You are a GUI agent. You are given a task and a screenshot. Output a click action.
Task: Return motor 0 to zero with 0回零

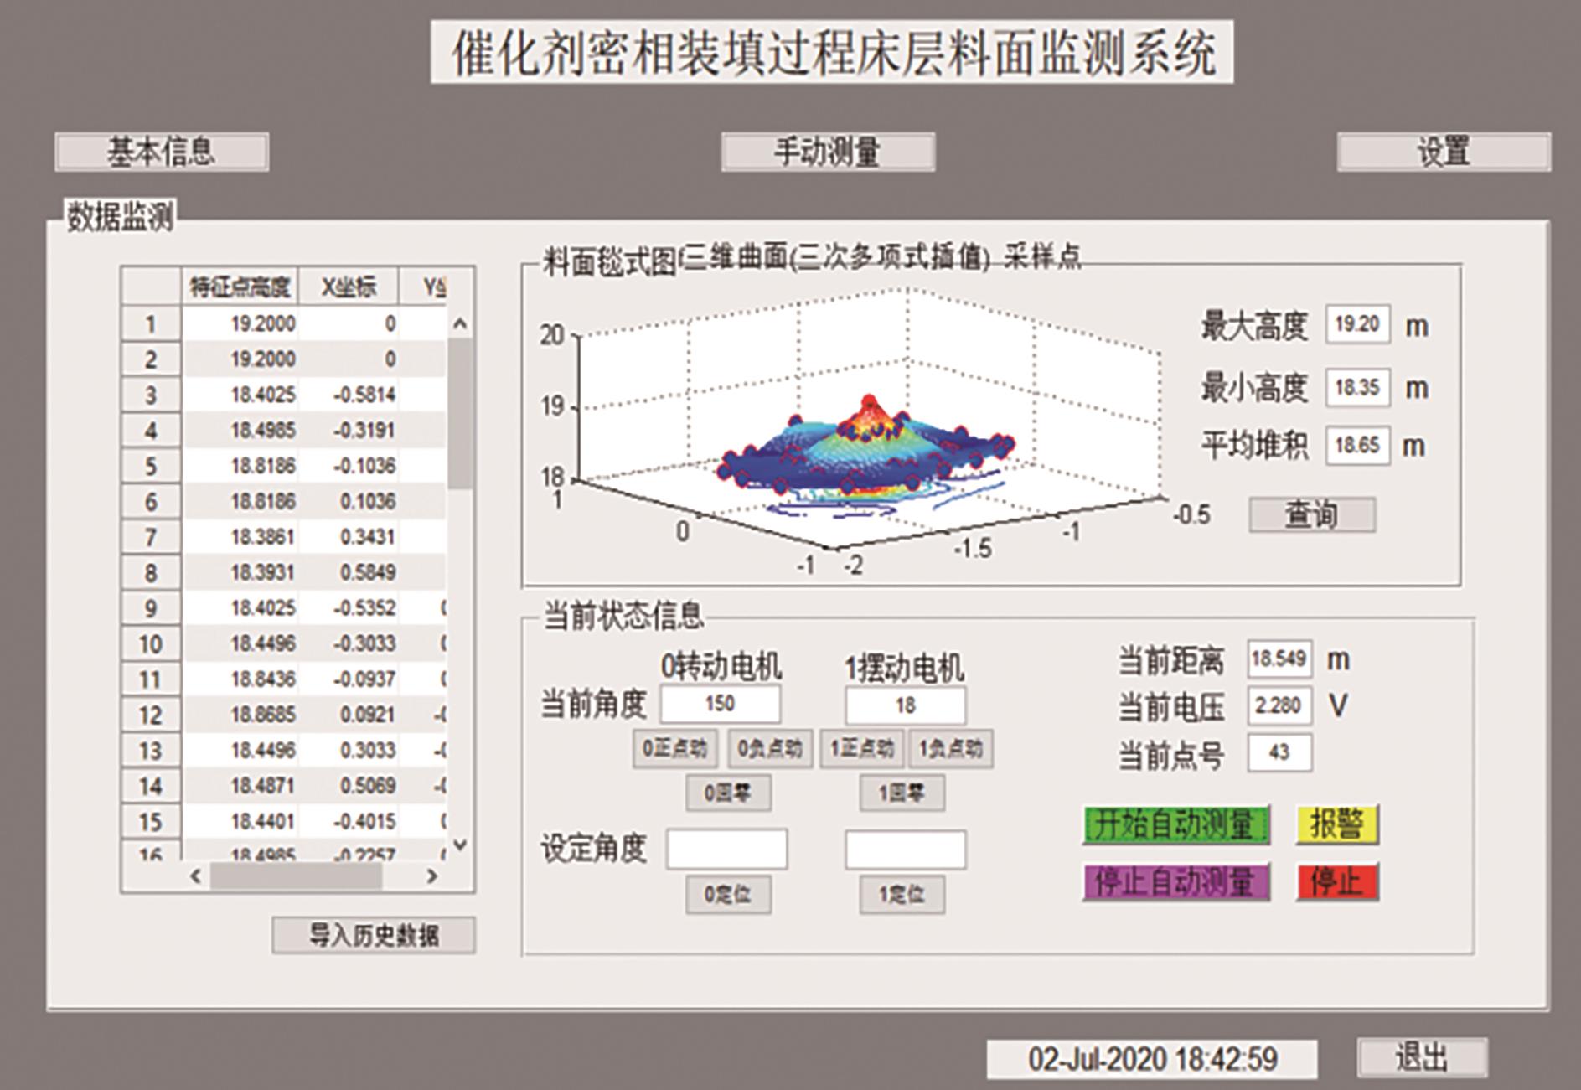click(x=728, y=793)
